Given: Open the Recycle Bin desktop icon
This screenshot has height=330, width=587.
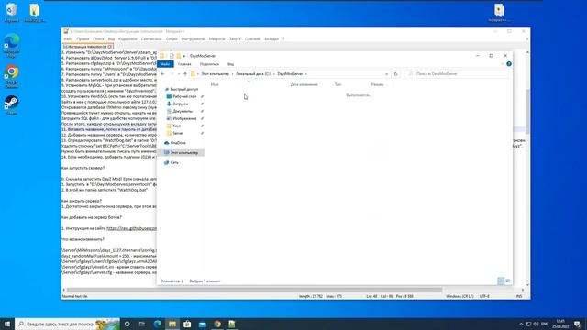Looking at the screenshot, I should (11, 12).
